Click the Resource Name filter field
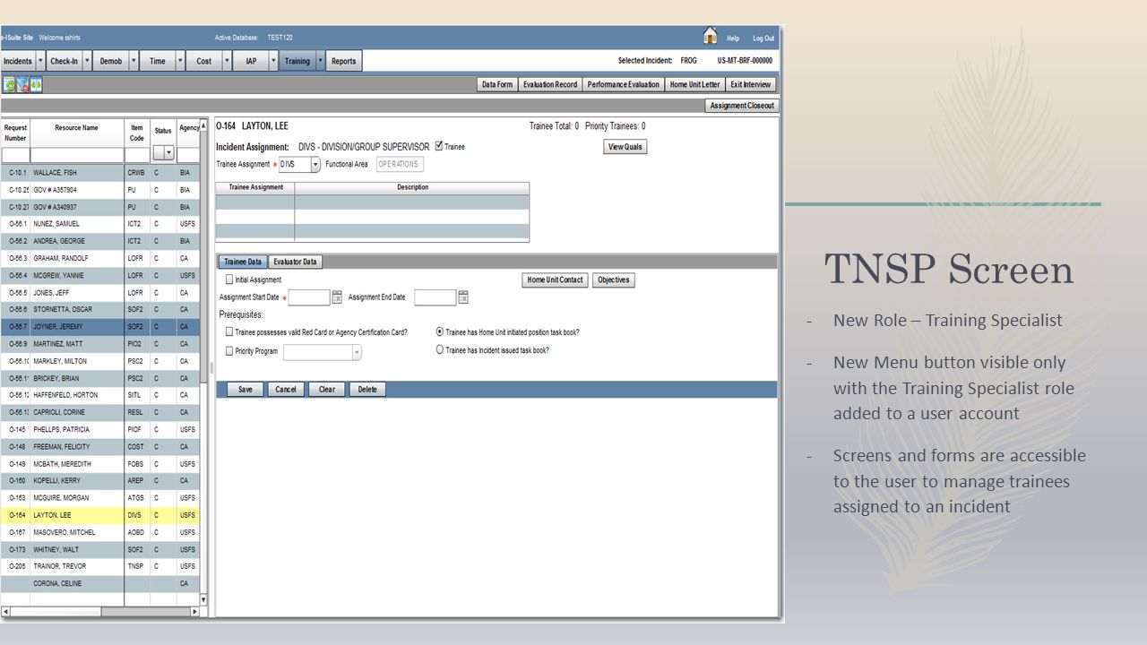Viewport: 1147px width, 645px height. click(77, 155)
